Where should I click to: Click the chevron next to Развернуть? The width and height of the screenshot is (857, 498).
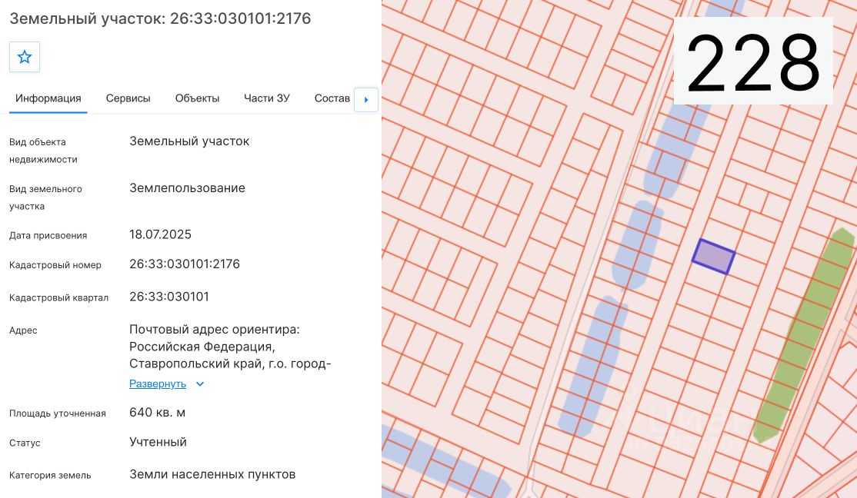200,384
